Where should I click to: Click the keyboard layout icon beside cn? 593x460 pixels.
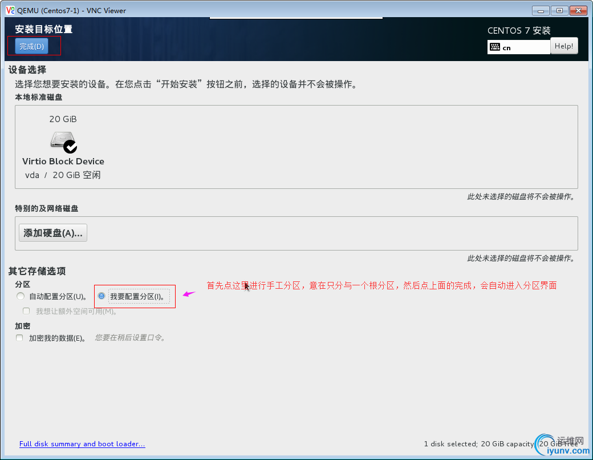[x=495, y=47]
